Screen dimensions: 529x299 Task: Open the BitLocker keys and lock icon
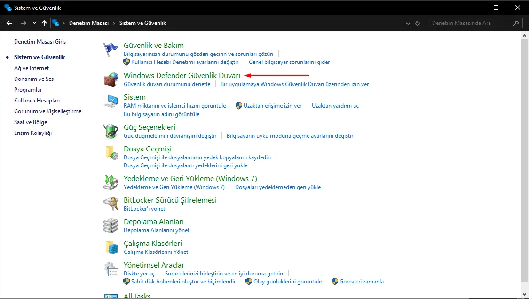(111, 204)
